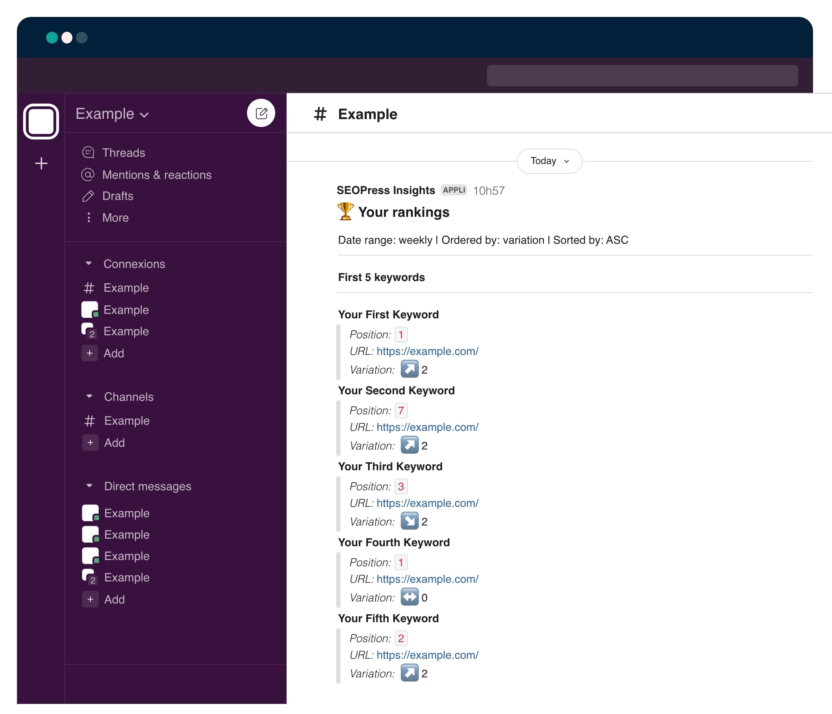This screenshot has width=832, height=714.
Task: Click the search bar at top
Action: [642, 76]
